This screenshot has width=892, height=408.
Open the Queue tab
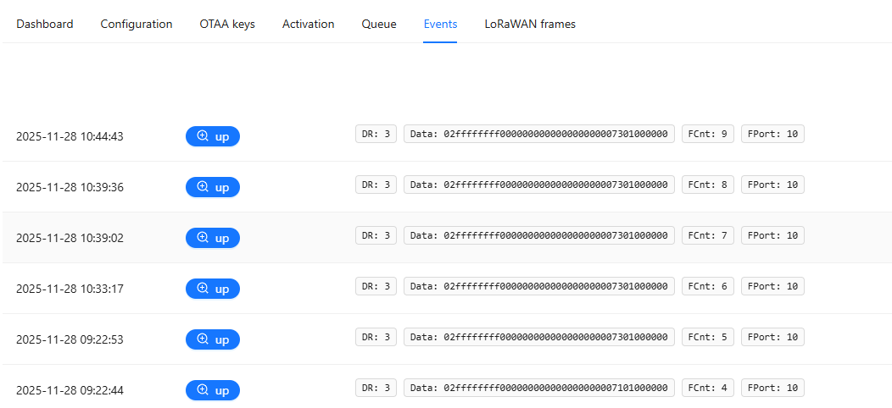(x=379, y=24)
